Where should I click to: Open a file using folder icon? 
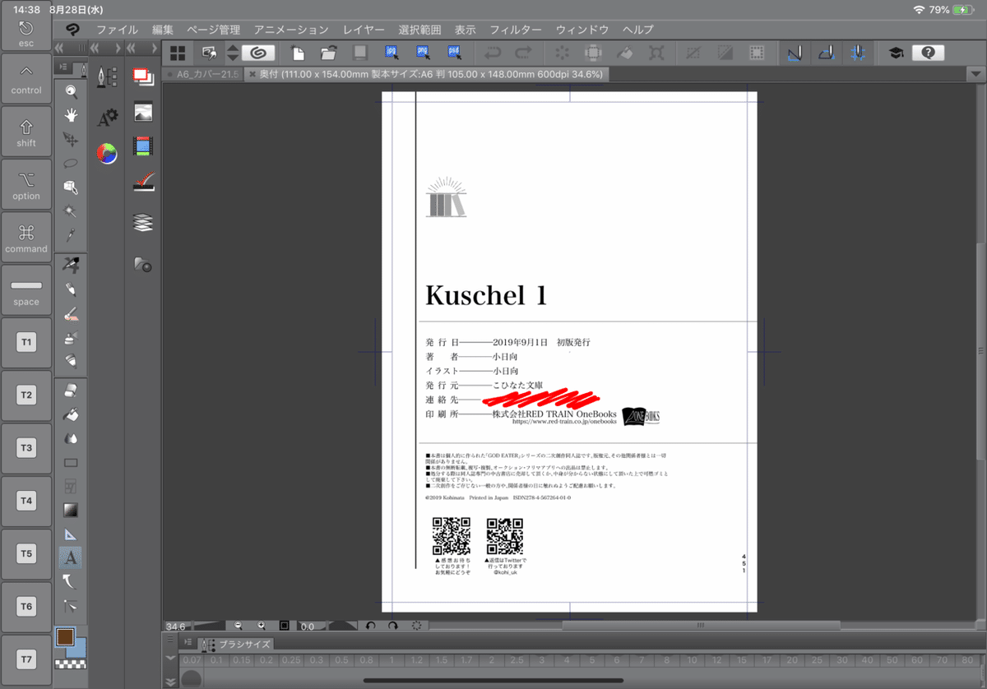point(329,53)
